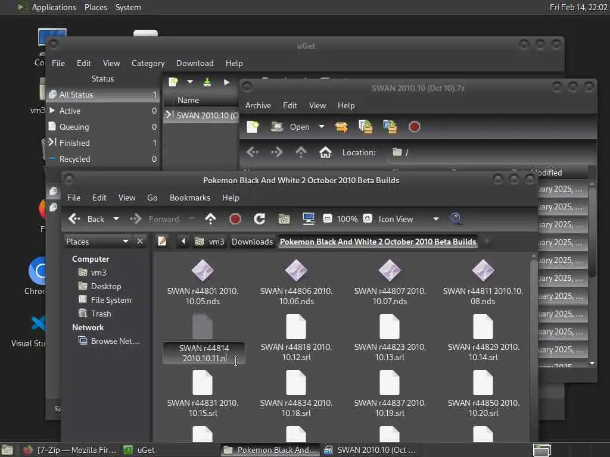Open the file manager's Edit menu
This screenshot has height=457, width=610.
(x=99, y=198)
